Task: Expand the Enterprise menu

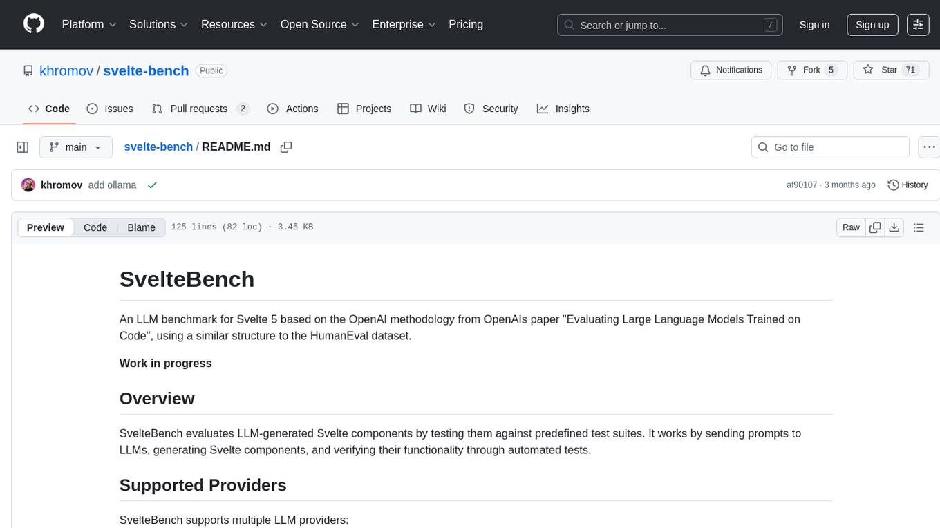Action: point(405,24)
